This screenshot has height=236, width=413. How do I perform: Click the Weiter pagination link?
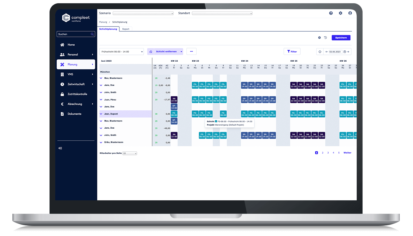tap(347, 153)
